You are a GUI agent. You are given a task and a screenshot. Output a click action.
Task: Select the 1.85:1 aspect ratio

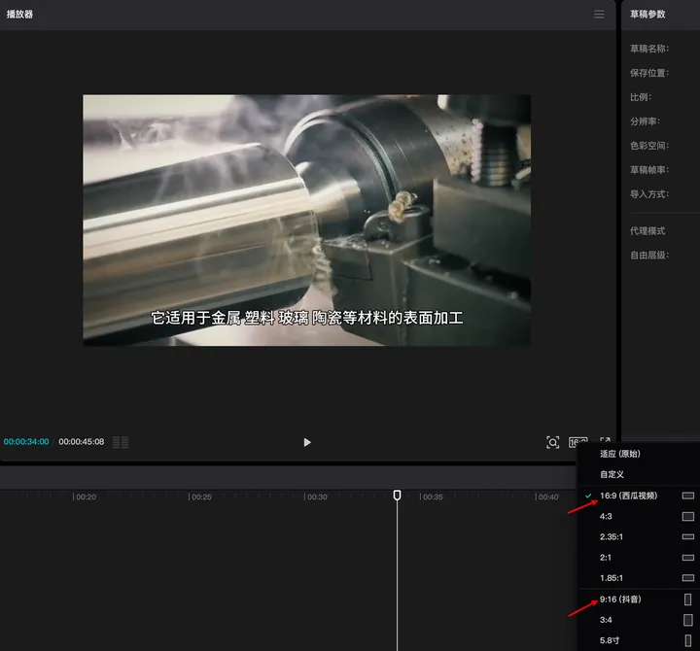coord(612,577)
